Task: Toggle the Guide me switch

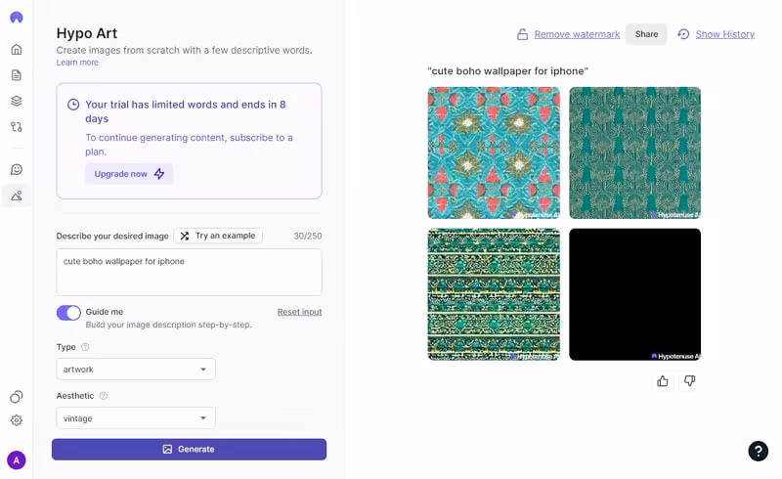Action: pyautogui.click(x=68, y=313)
